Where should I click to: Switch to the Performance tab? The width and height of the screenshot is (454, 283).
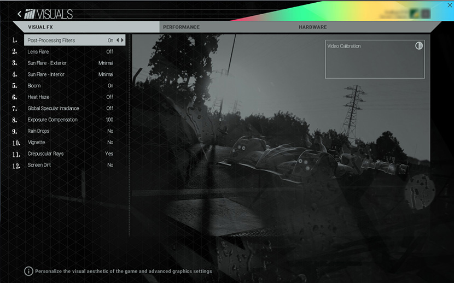click(x=181, y=27)
